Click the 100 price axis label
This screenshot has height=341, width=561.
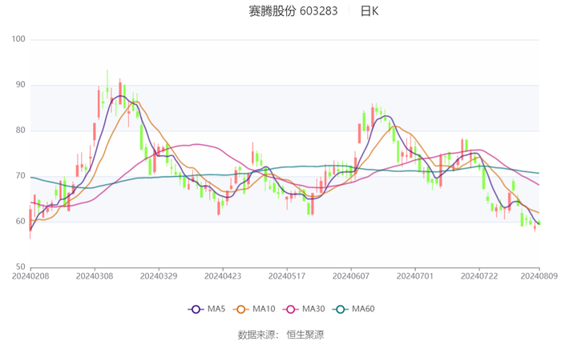tap(18, 39)
